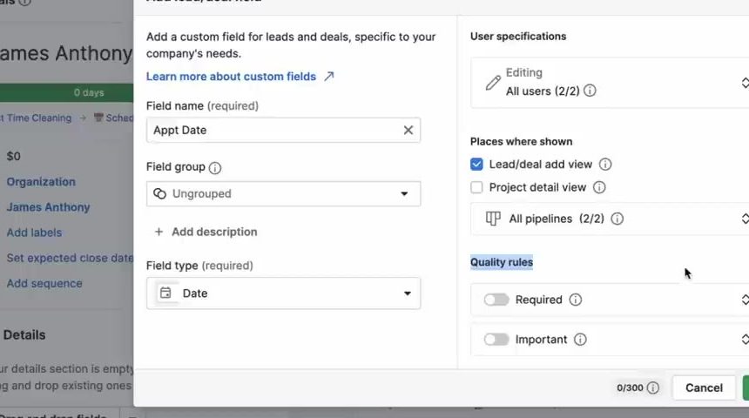Open info icon next to Important
The image size is (749, 418).
pos(580,339)
